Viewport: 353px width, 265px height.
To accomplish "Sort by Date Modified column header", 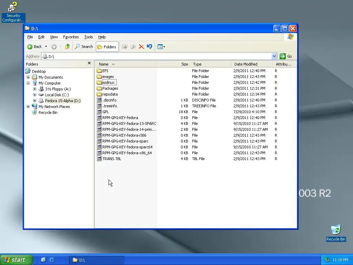I will [252, 64].
